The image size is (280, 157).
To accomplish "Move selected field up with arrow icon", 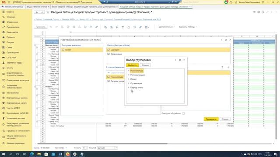I will tap(222, 67).
